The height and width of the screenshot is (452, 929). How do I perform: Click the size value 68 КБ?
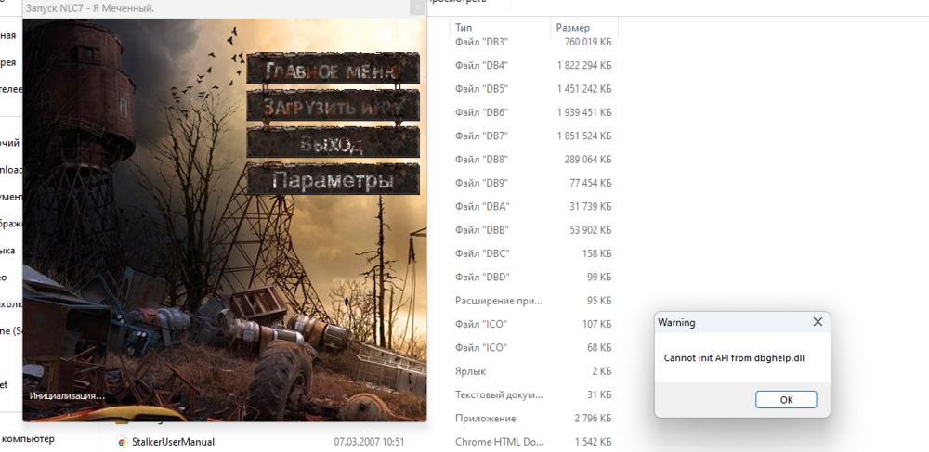pos(599,347)
